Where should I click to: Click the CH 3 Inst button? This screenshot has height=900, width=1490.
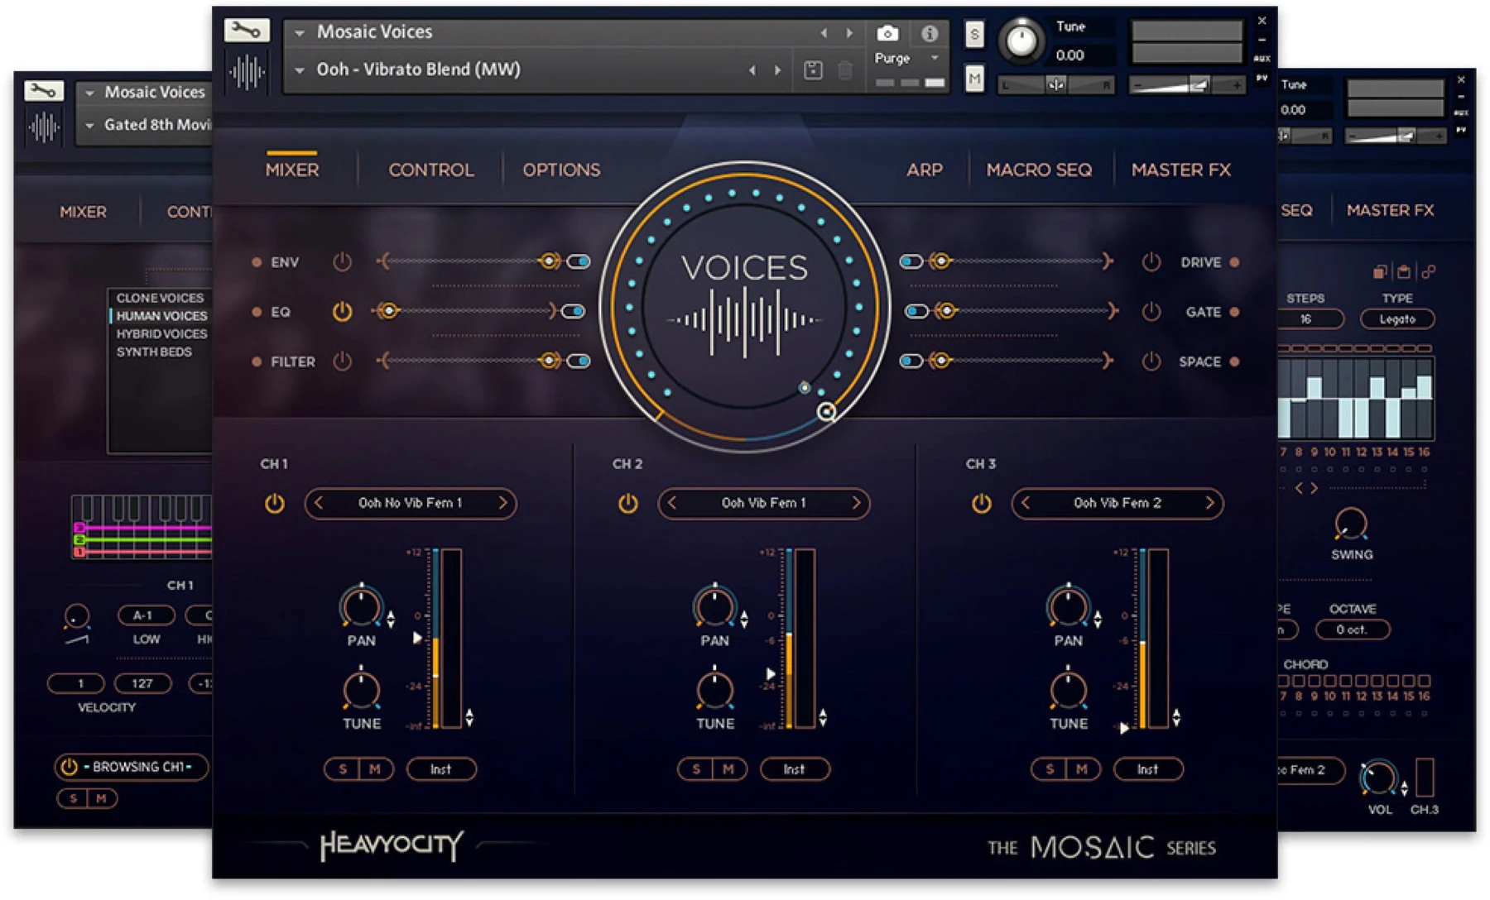[x=1147, y=769]
